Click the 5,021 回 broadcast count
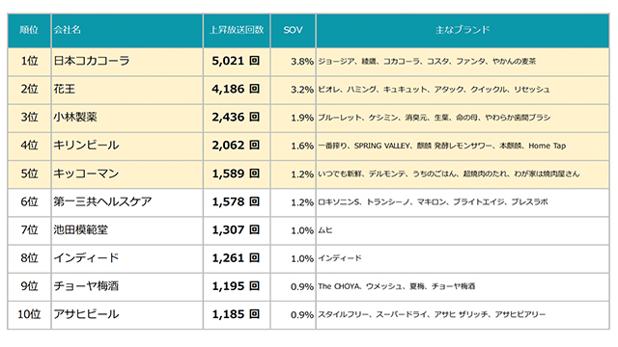The height and width of the screenshot is (347, 618). coord(236,61)
